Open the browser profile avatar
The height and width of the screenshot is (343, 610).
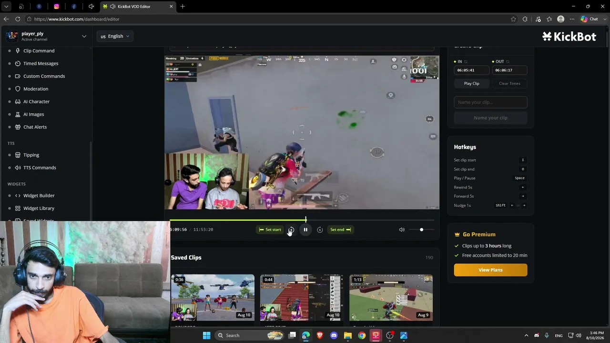(561, 19)
